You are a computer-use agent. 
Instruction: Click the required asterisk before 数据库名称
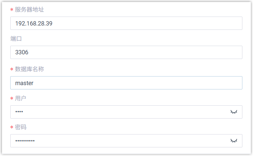(12, 70)
